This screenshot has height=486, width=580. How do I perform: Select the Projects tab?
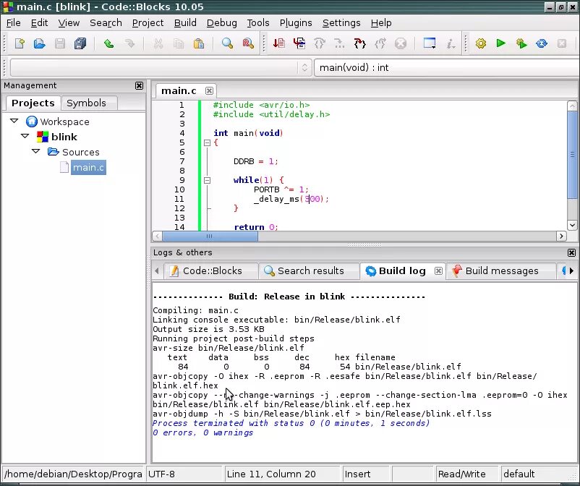tap(33, 103)
